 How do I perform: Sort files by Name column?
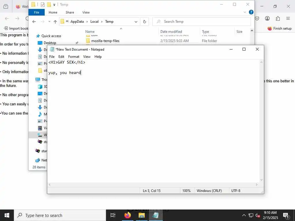coord(90,32)
